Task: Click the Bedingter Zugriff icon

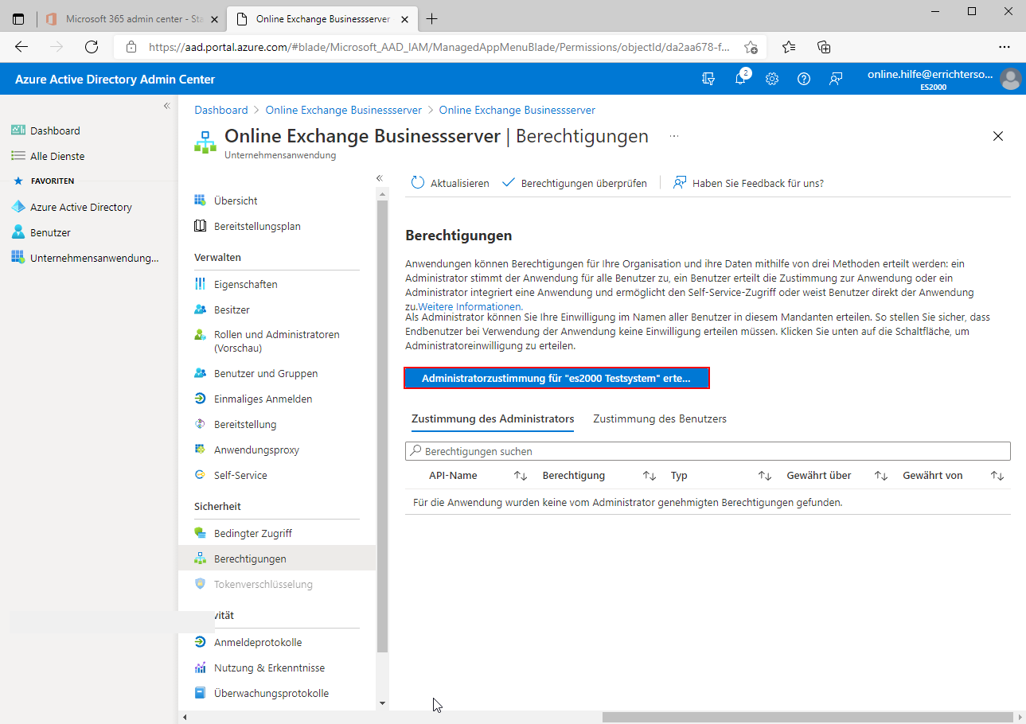Action: tap(201, 533)
